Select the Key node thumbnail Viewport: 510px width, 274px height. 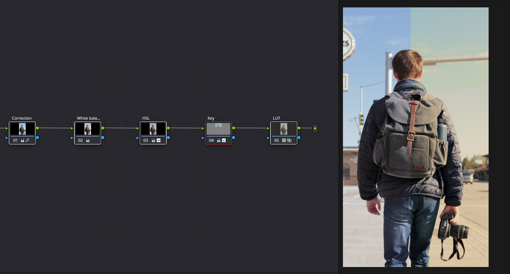218,129
